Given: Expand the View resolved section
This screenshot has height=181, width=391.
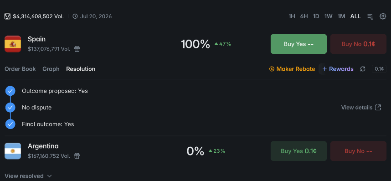Looking at the screenshot, I should click(28, 176).
